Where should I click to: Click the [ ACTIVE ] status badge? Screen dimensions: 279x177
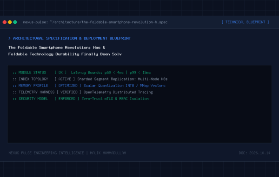(65, 79)
